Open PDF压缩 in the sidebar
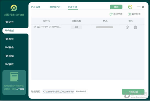 click(x=9, y=56)
